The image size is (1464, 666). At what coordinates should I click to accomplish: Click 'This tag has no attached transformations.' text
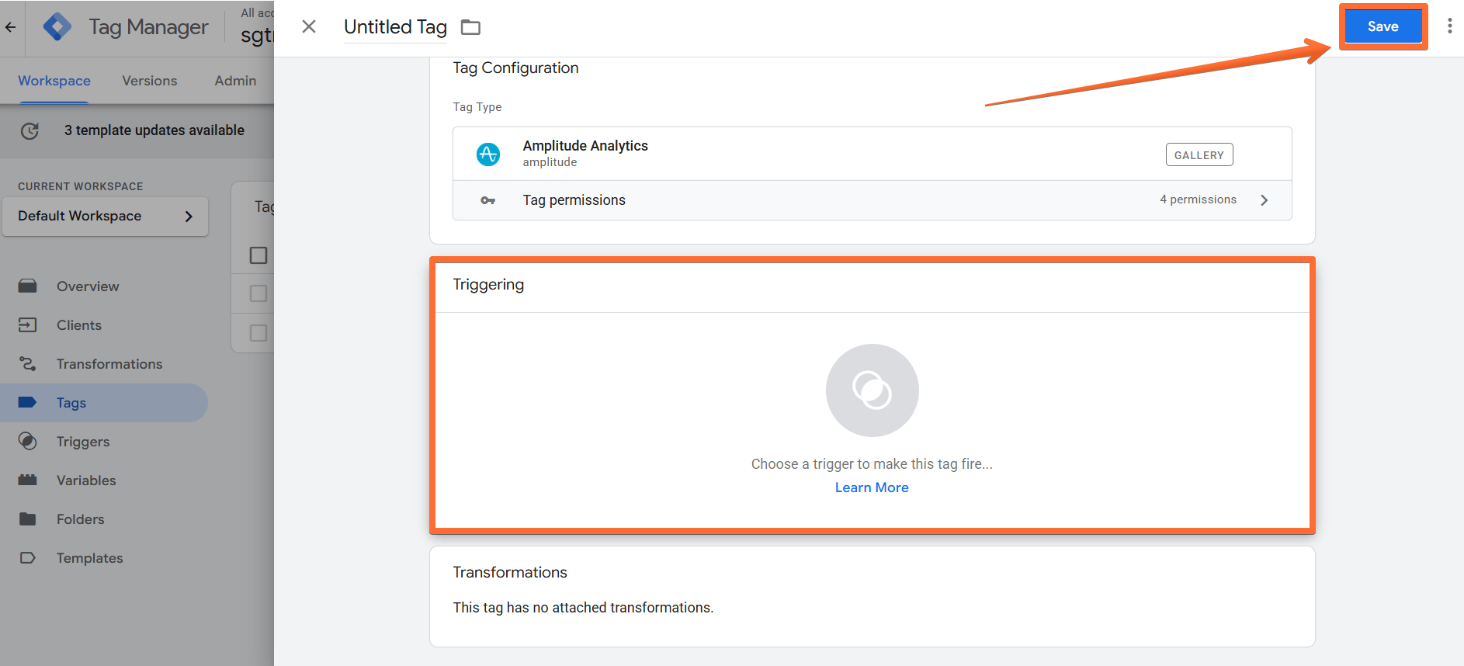point(583,608)
